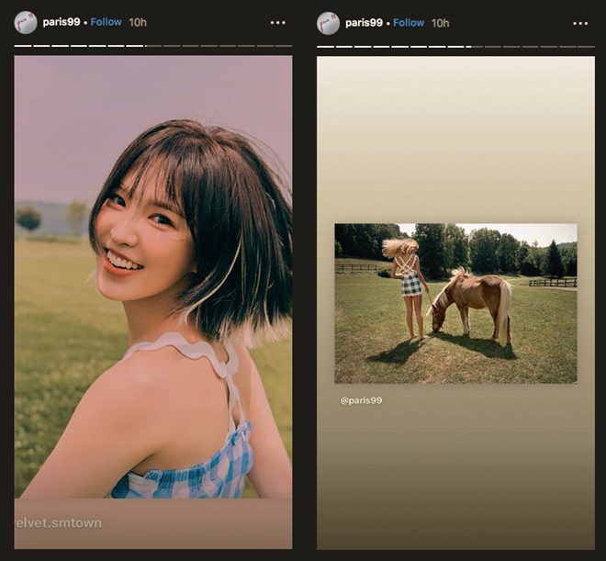Open paris99 avatar in right story header

click(328, 22)
